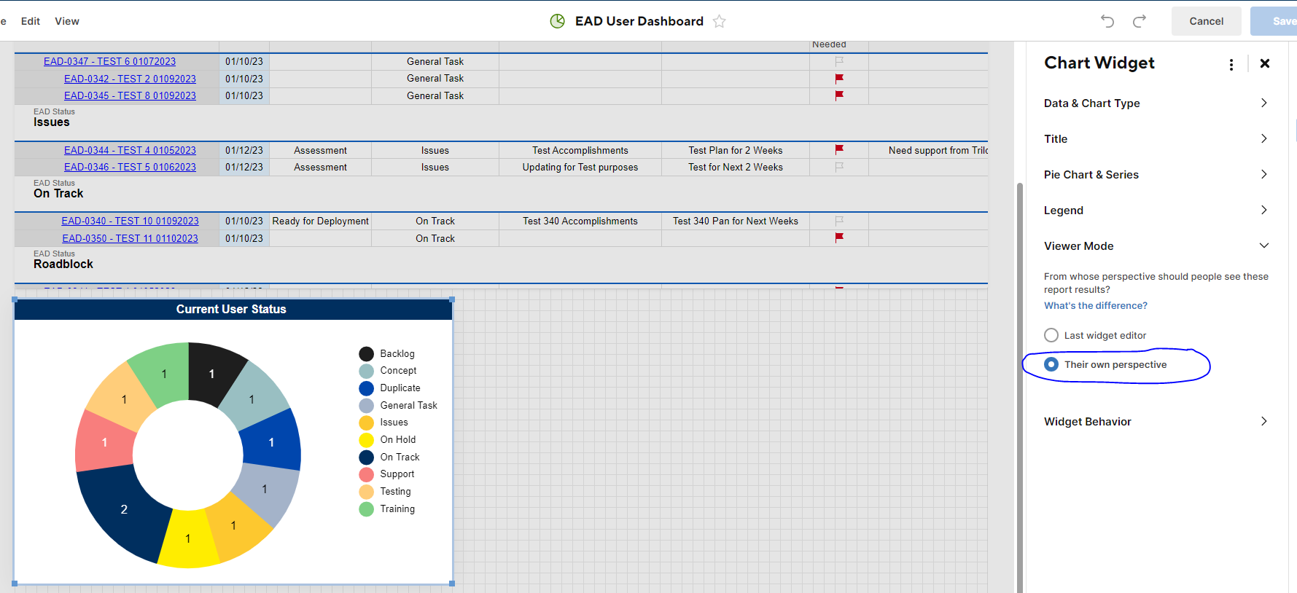Click the panel's vertical scrollbar
1297x593 pixels.
click(x=1020, y=386)
